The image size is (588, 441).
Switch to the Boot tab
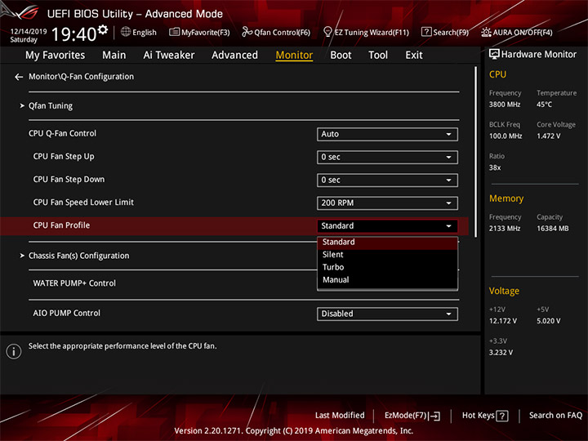(341, 56)
